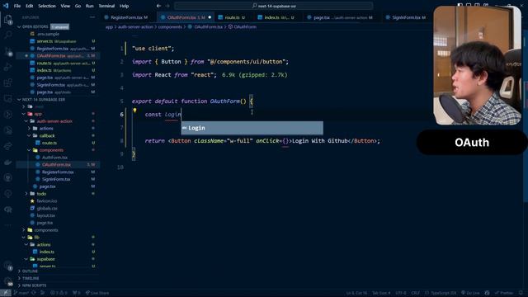This screenshot has height=297, width=528.
Task: Open the Search view in activity bar
Action: pos(7,35)
